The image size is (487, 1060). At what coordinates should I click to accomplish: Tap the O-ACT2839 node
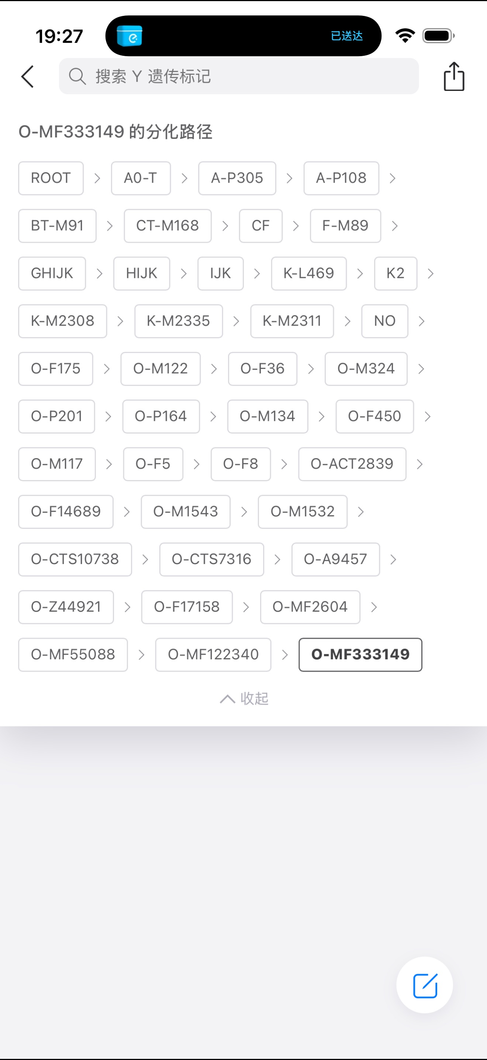click(352, 464)
